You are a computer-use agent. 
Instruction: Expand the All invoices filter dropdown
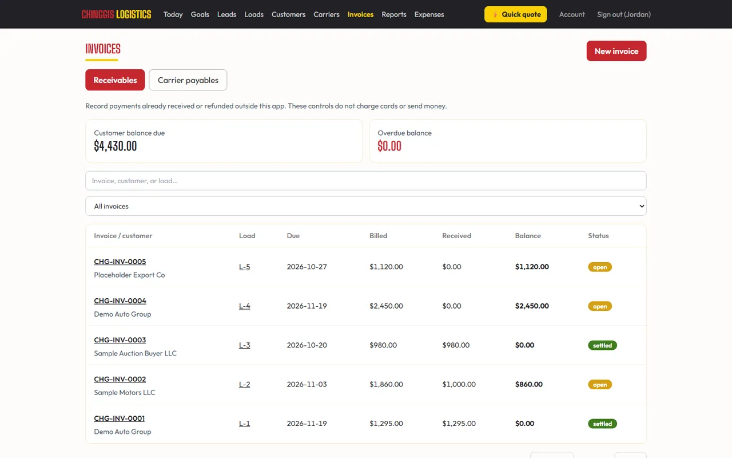pos(366,206)
